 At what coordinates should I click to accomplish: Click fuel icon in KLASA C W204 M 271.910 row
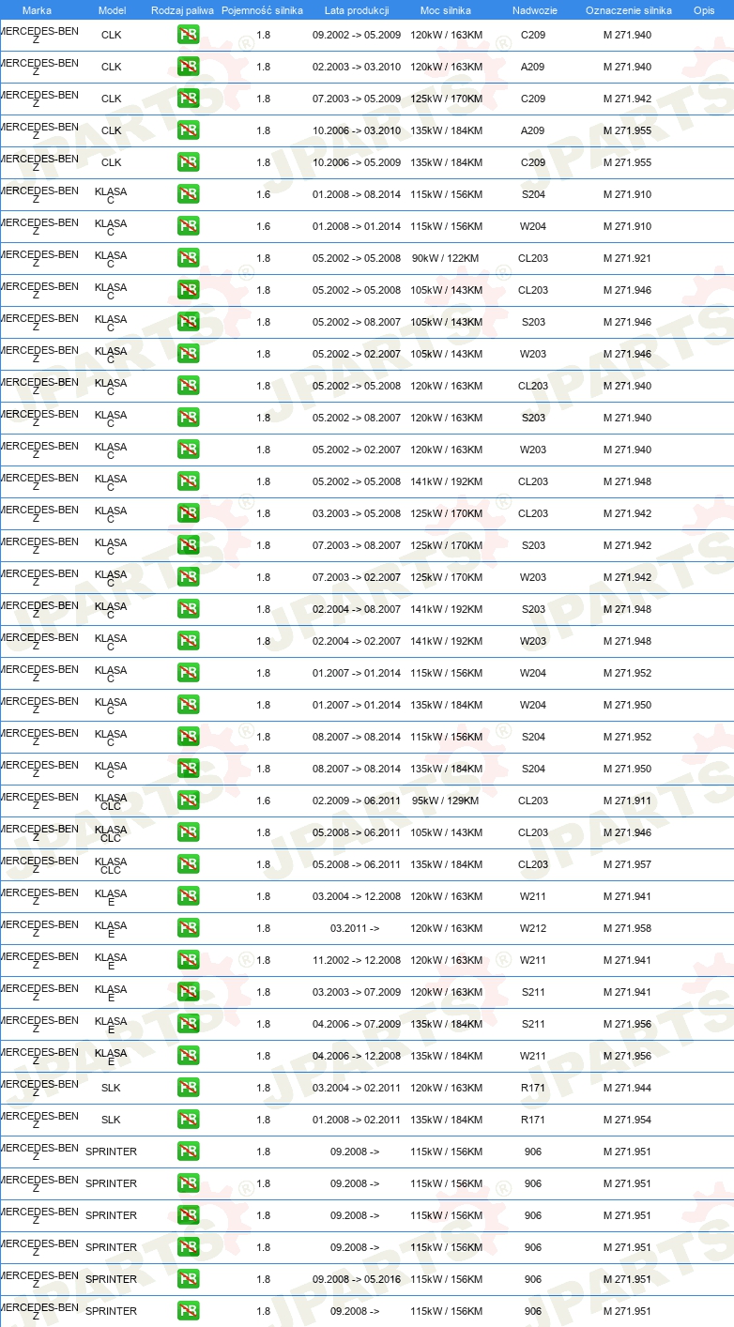pyautogui.click(x=188, y=226)
